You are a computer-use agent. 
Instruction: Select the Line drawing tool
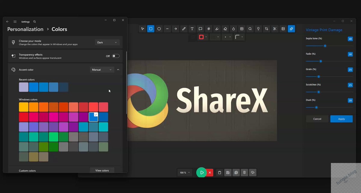point(167,29)
